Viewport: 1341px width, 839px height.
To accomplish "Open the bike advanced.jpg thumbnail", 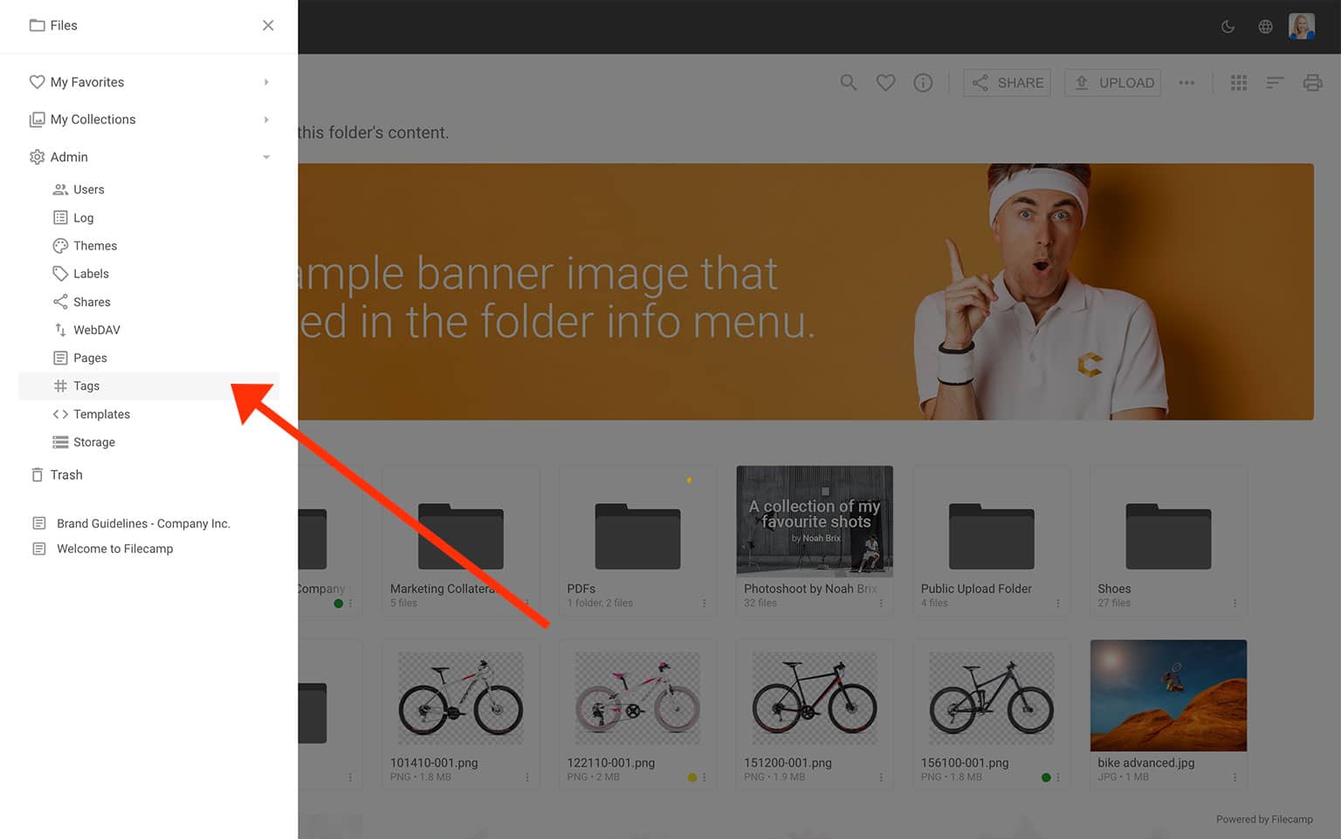I will tap(1168, 695).
